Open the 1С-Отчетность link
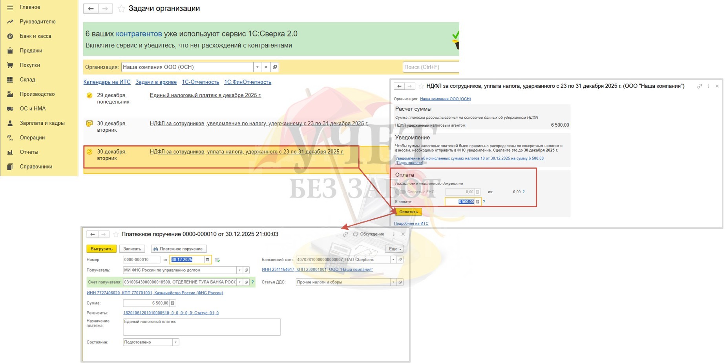This screenshot has width=725, height=363. pyautogui.click(x=200, y=82)
